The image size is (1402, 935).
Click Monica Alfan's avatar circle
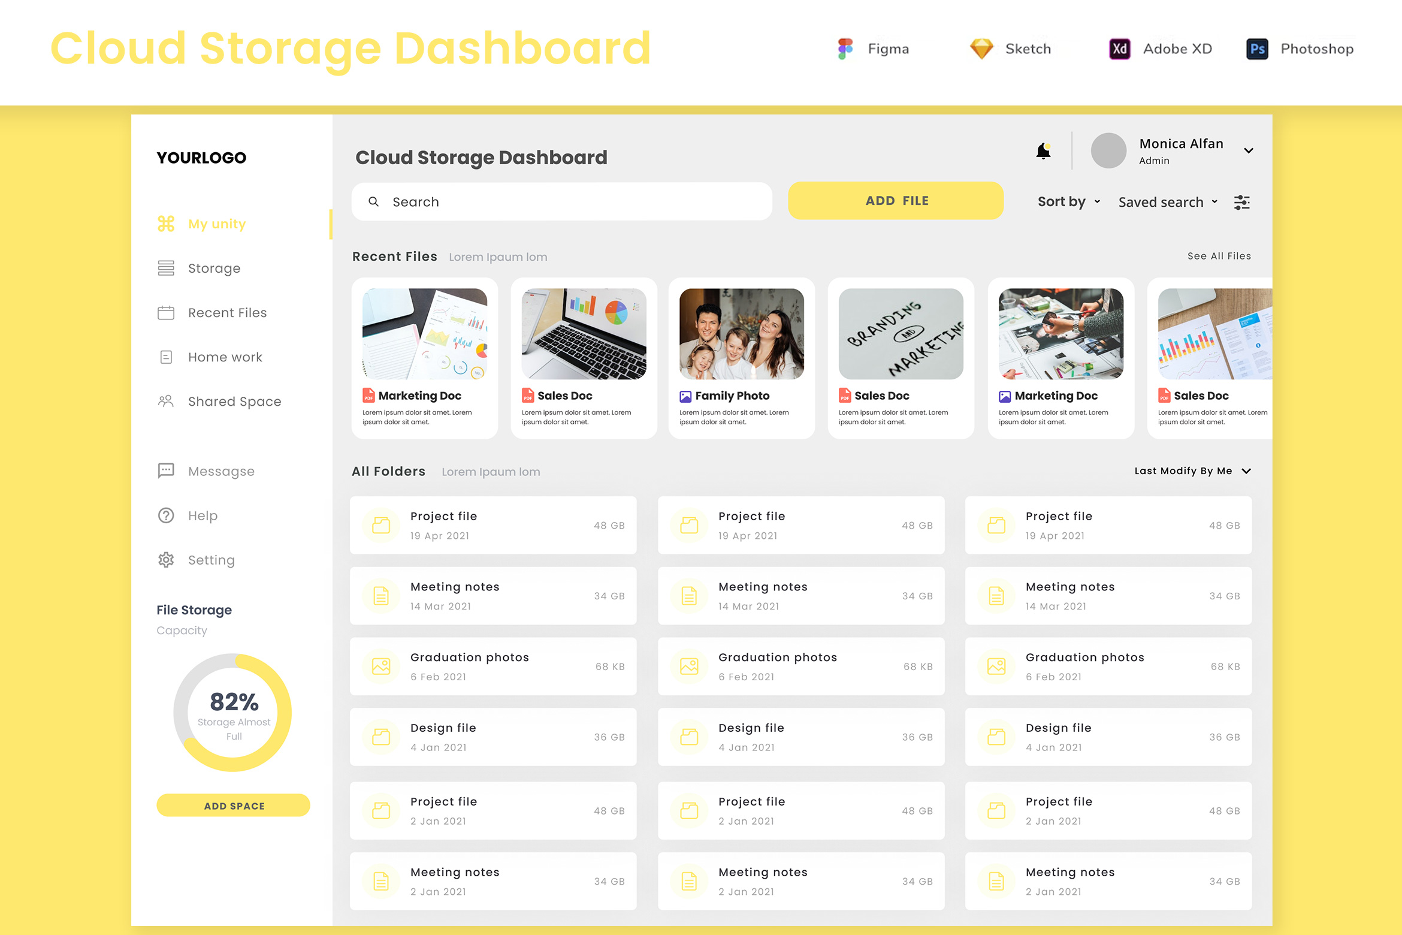1108,150
